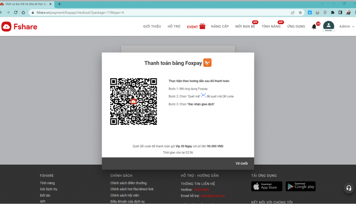The width and height of the screenshot is (356, 204).
Task: Open the browser tab search chevron
Action: tap(322, 4)
